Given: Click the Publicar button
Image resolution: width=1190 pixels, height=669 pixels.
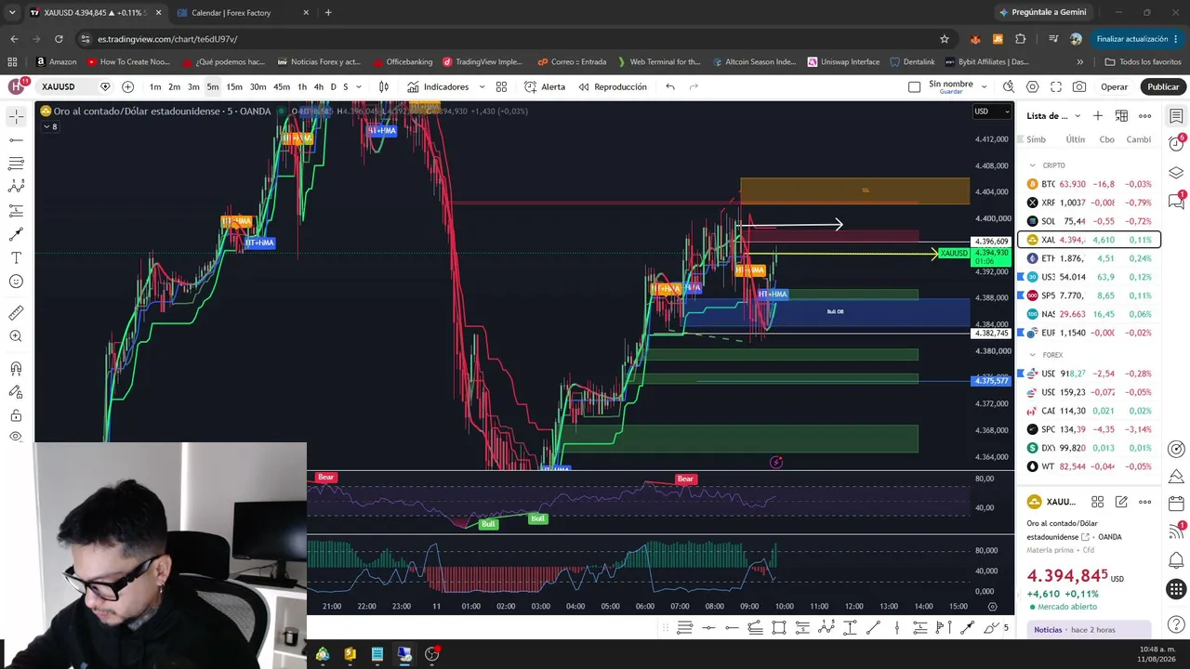Looking at the screenshot, I should (1163, 86).
